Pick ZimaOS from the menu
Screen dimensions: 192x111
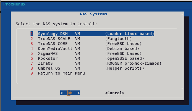pyautogui.click(x=45, y=63)
